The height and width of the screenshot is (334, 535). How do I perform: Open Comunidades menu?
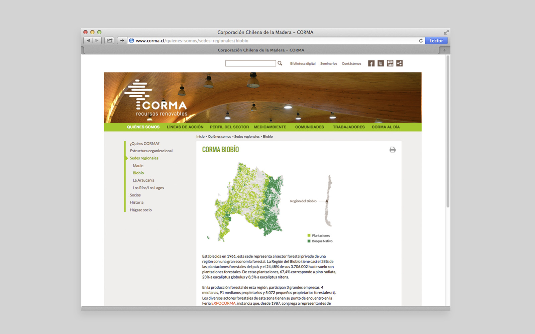click(x=310, y=127)
